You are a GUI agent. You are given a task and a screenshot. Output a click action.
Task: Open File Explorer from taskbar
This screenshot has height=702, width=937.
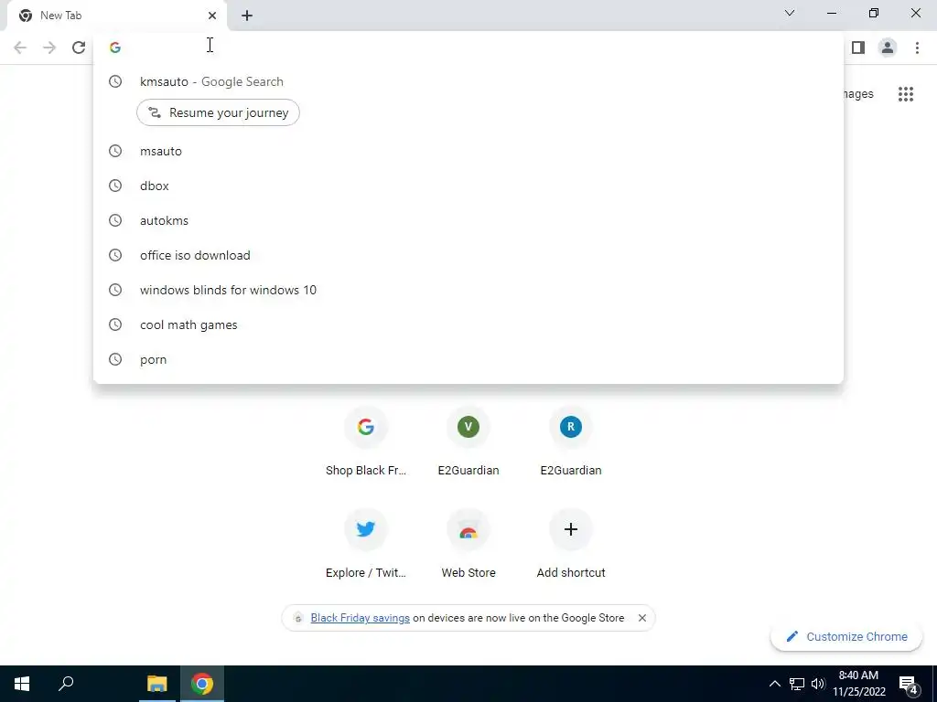coord(157,684)
